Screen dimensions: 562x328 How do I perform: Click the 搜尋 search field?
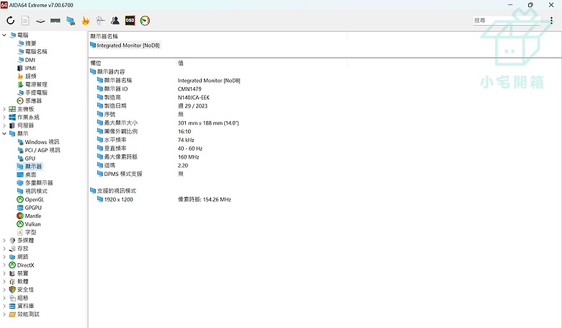point(507,20)
